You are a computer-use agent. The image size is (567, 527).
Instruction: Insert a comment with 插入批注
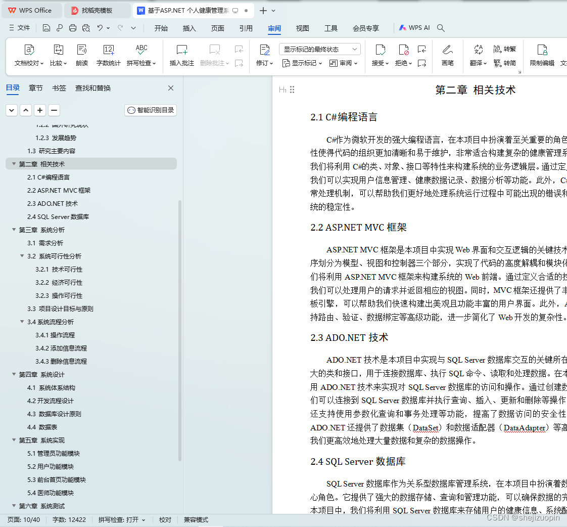coord(182,55)
